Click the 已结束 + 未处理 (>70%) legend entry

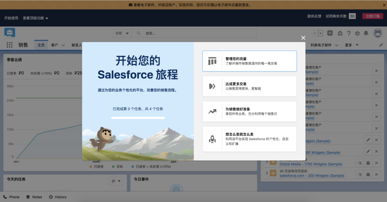[x=151, y=167]
